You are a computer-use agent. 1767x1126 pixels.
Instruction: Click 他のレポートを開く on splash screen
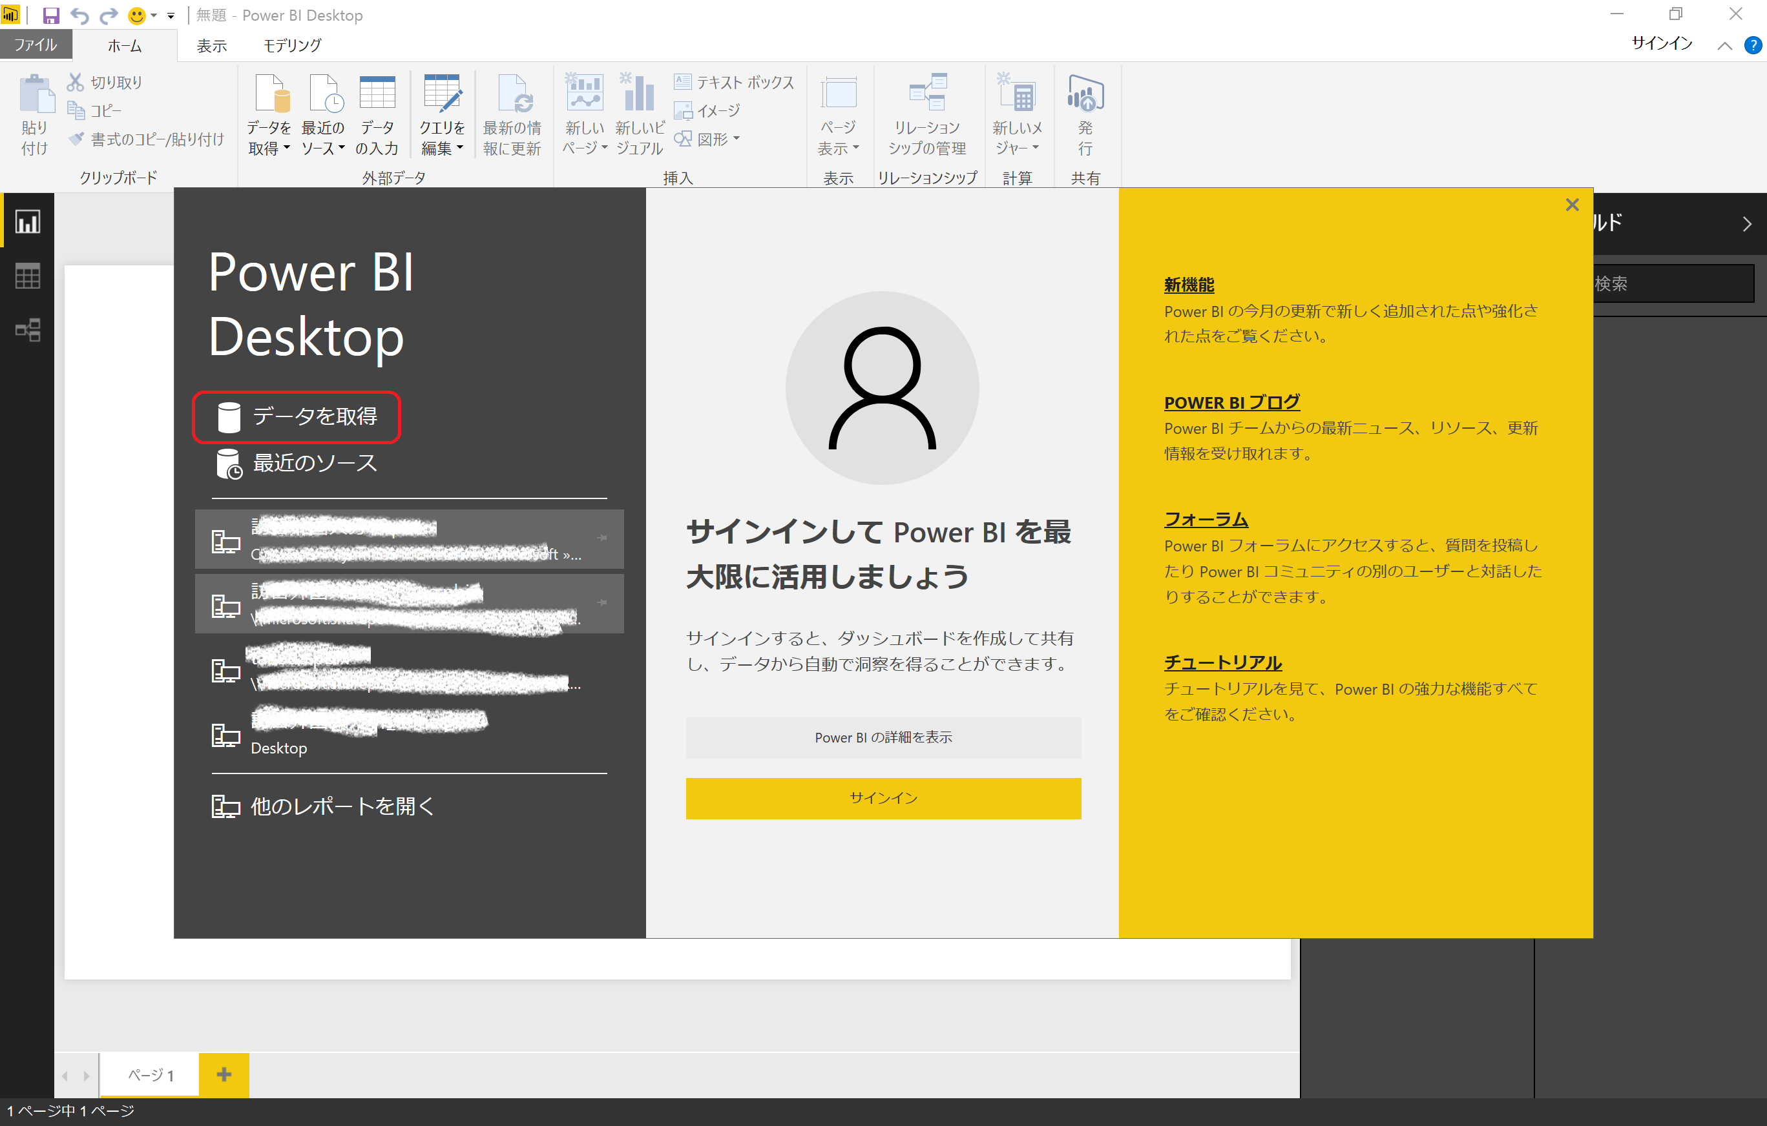(324, 806)
